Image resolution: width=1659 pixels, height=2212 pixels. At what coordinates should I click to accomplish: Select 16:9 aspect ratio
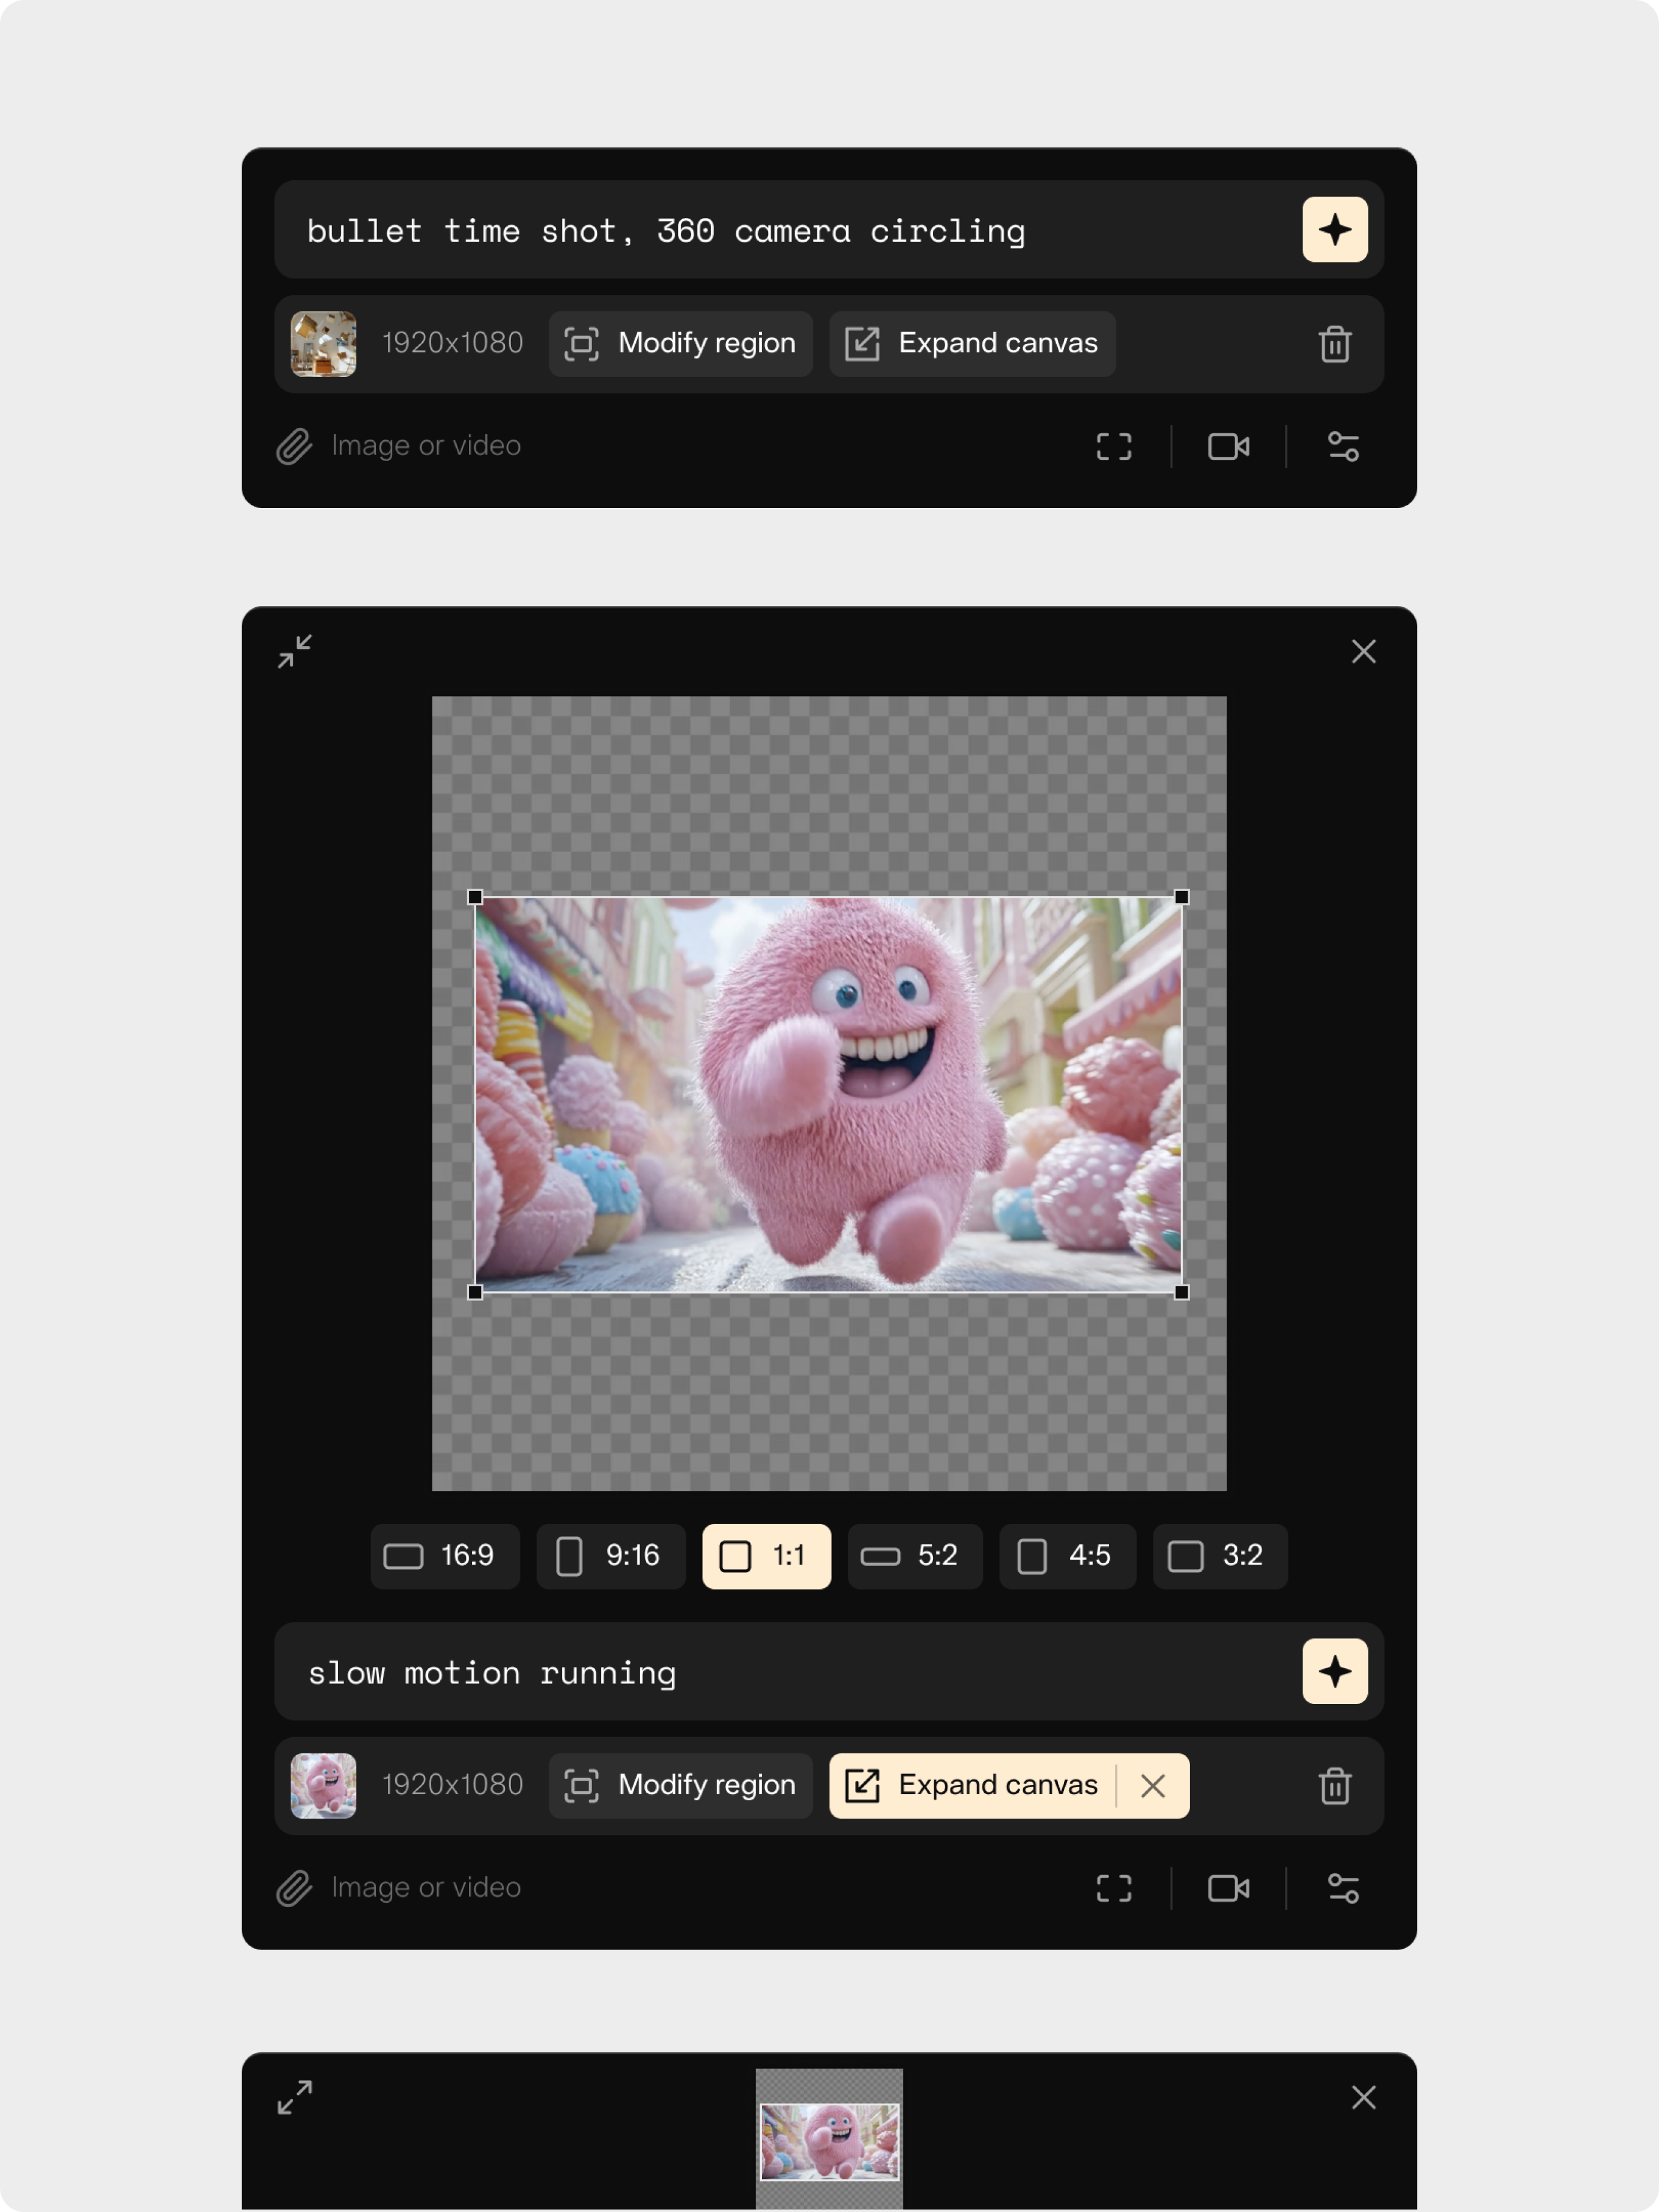tap(445, 1556)
